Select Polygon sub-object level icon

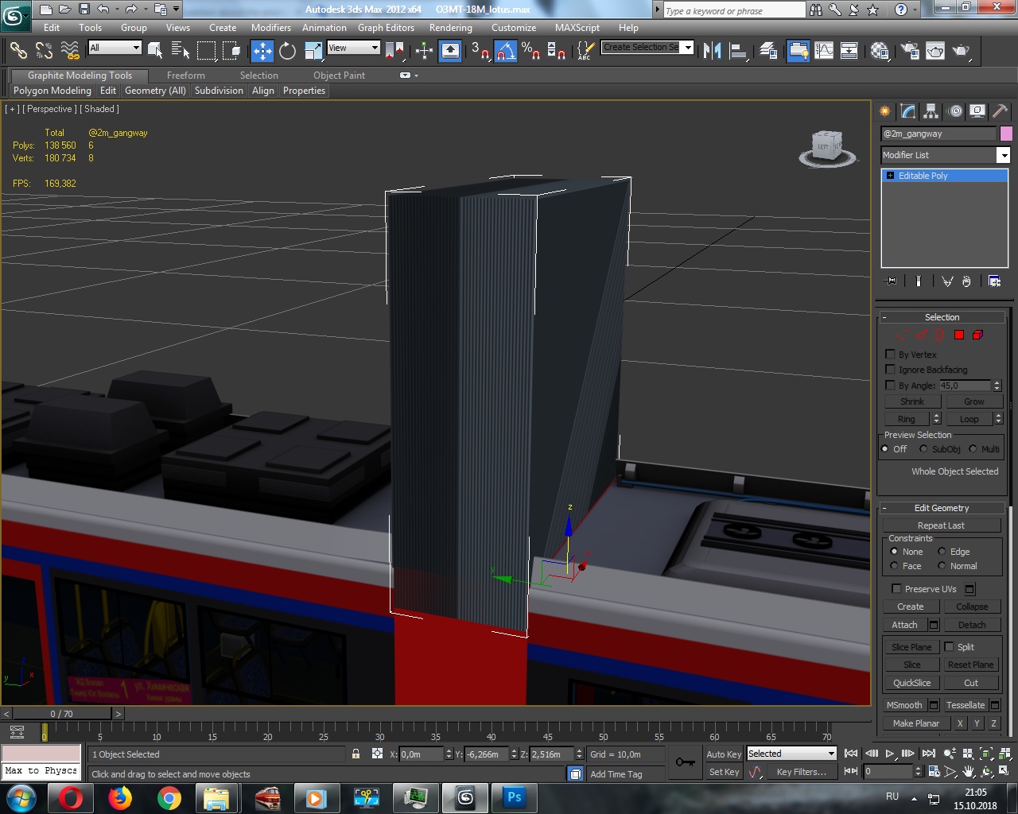[959, 335]
